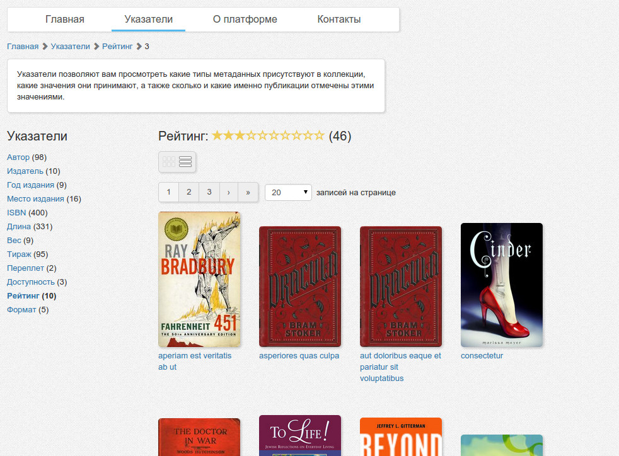Image resolution: width=619 pixels, height=456 pixels.
Task: Go to page 3 of results
Action: [x=209, y=192]
